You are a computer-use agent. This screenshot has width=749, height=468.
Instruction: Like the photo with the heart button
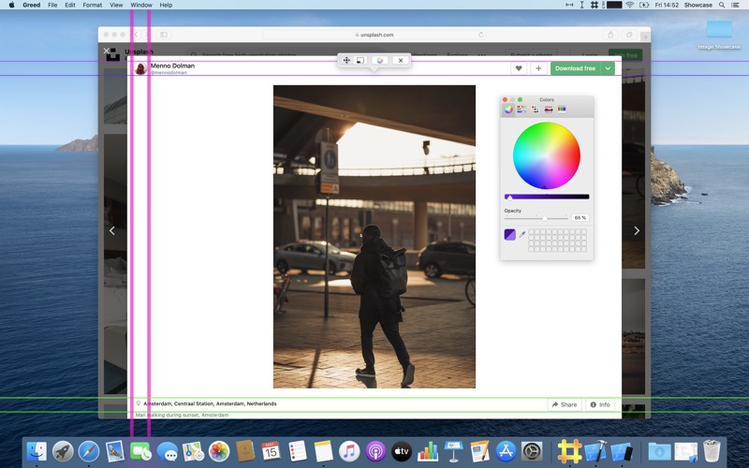(x=519, y=68)
